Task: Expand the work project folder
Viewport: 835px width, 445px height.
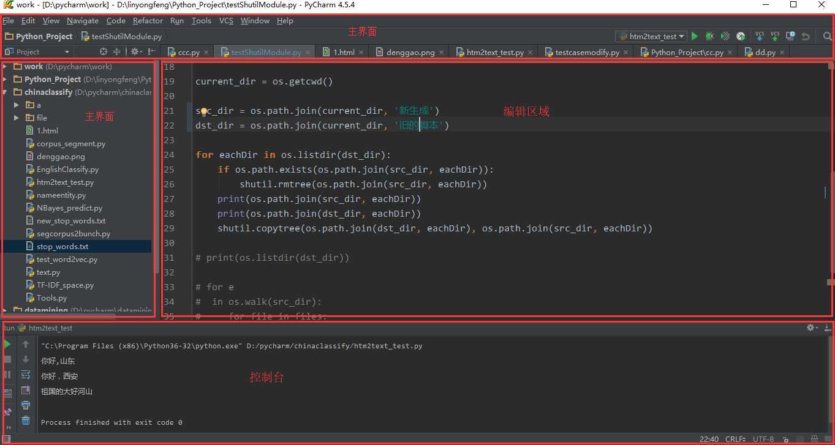Action: point(6,66)
